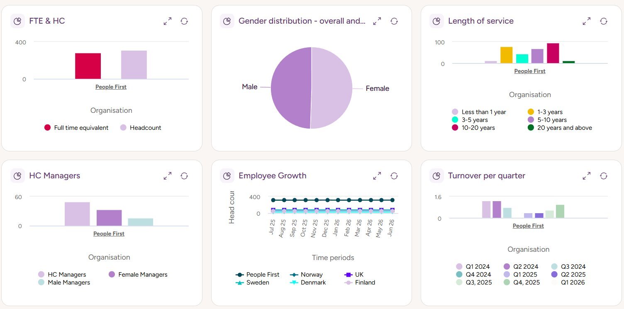624x309 pixels.
Task: Toggle the Denmark legend entry
Action: 307,282
